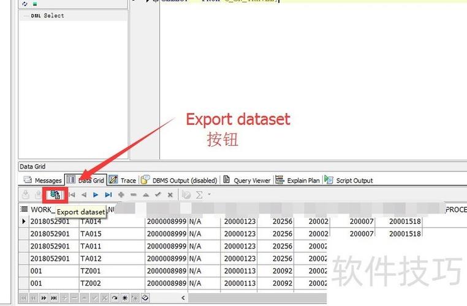Click the first greyed save icon in grid toolbar
Screen dimensions: 467x306
[x=26, y=195]
